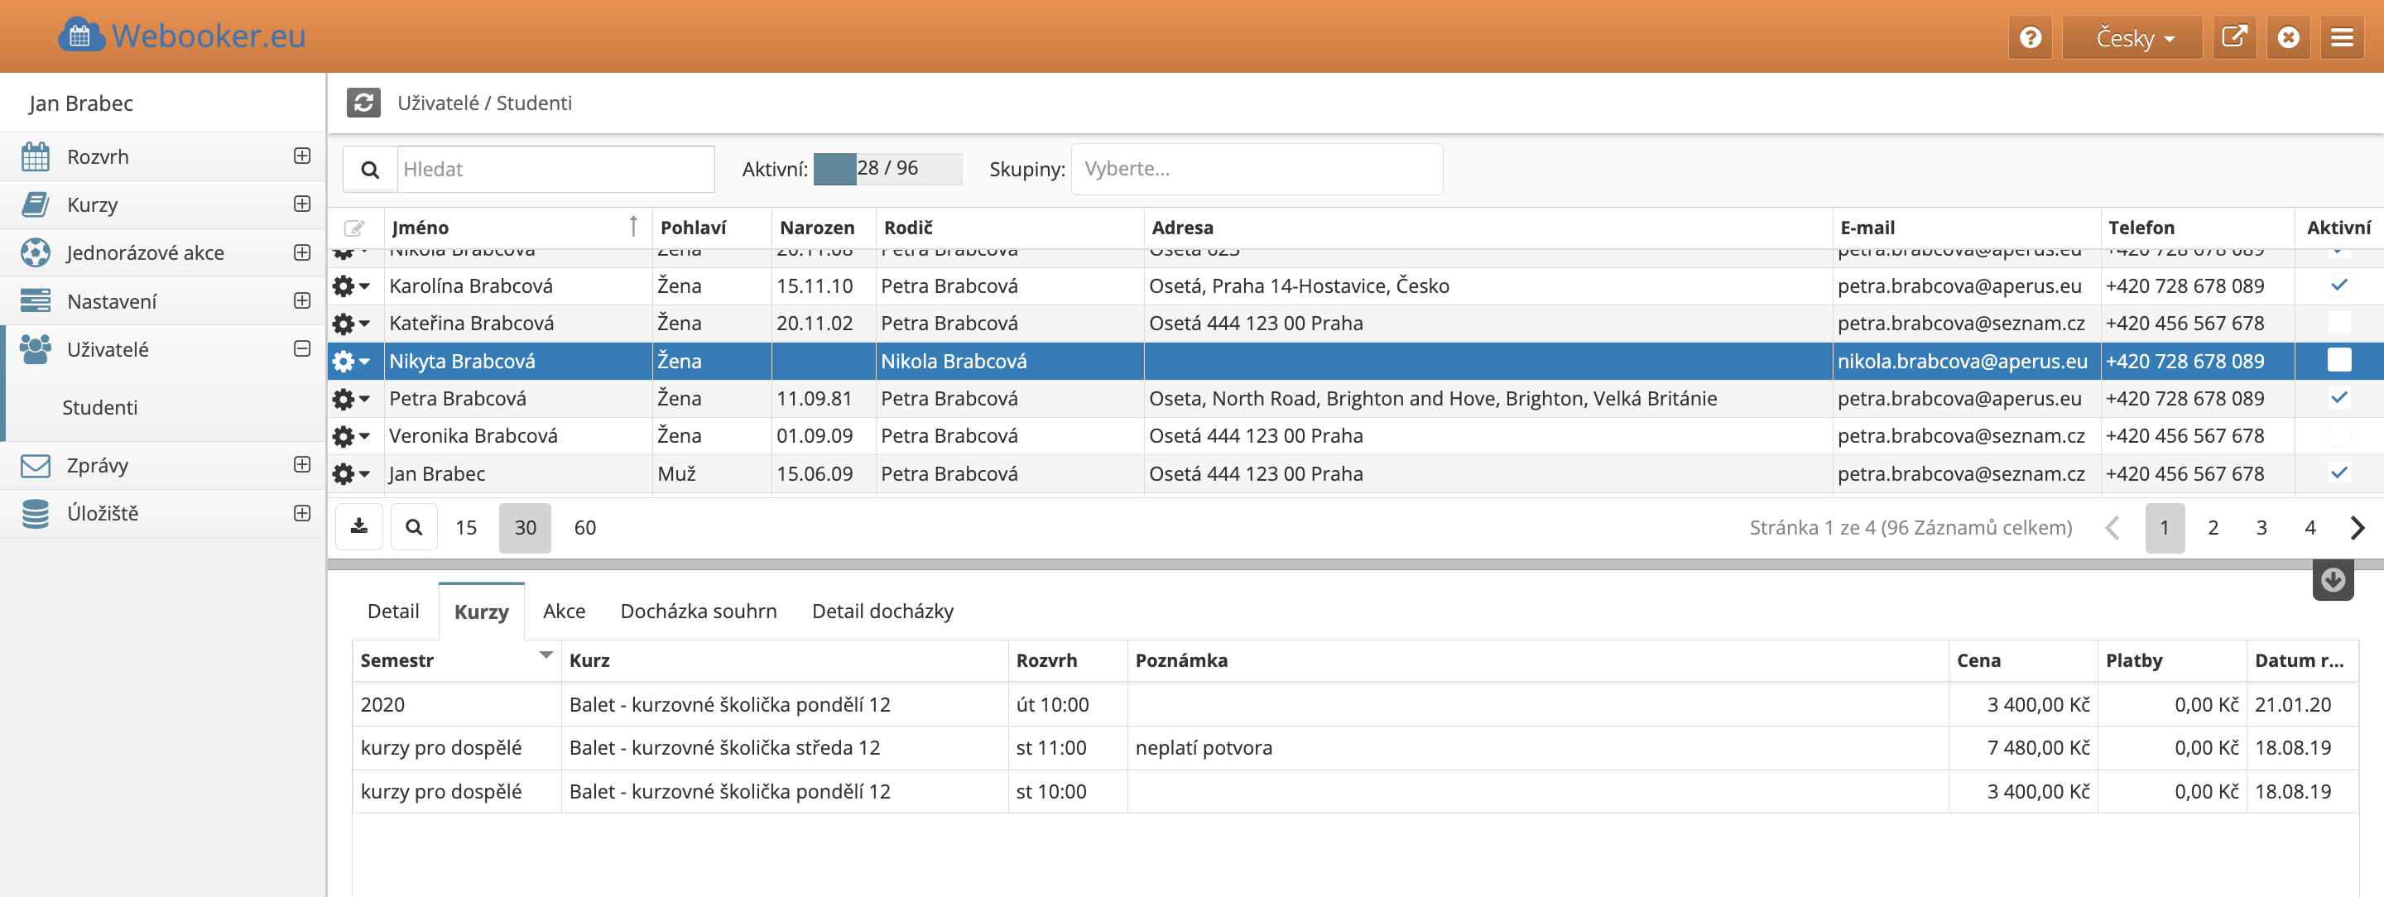Viewport: 2384px width, 897px height.
Task: Click the download export icon below table
Action: point(359,527)
